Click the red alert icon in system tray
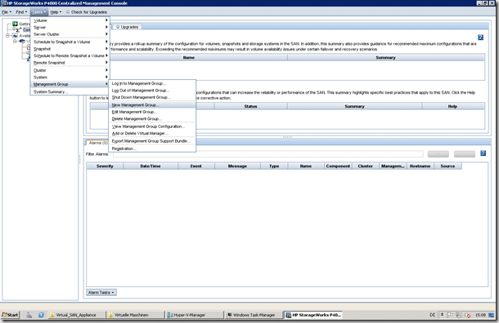The height and width of the screenshot is (323, 499). [x=467, y=315]
